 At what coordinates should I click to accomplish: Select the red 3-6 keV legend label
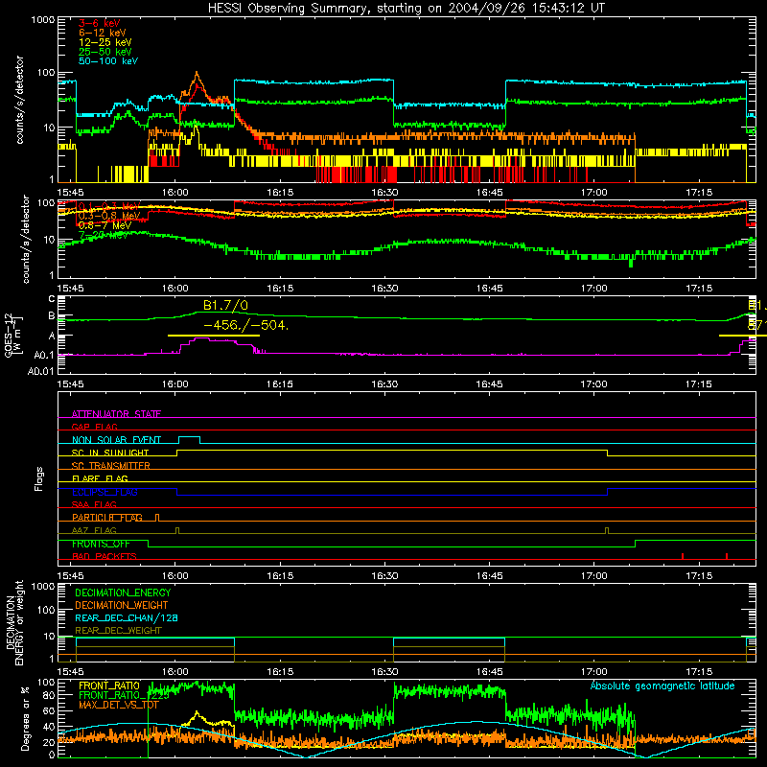100,23
